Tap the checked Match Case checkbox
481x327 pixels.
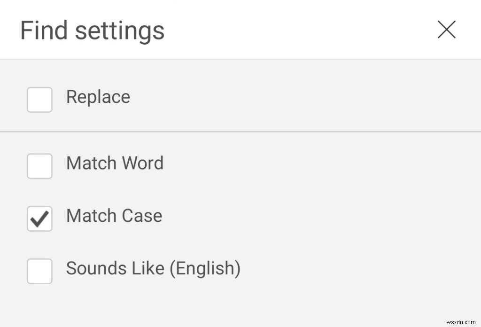click(x=39, y=219)
